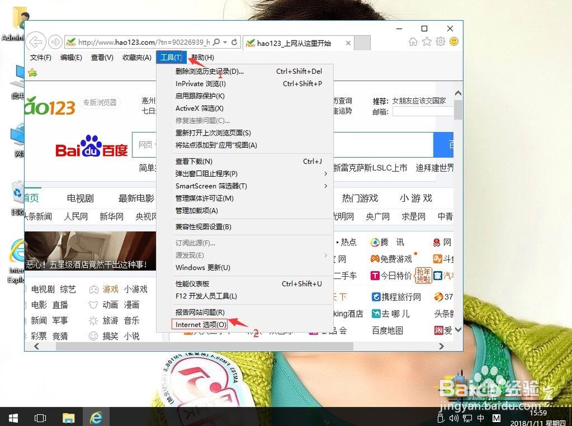Click the smiley feedback icon
The height and width of the screenshot is (426, 572).
click(454, 42)
